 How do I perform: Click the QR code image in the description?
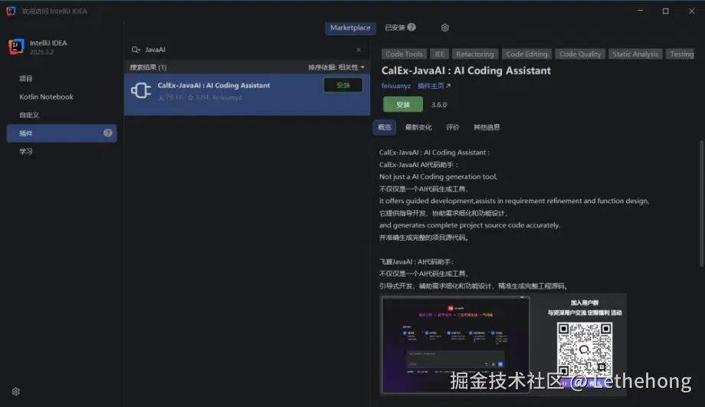tap(584, 350)
